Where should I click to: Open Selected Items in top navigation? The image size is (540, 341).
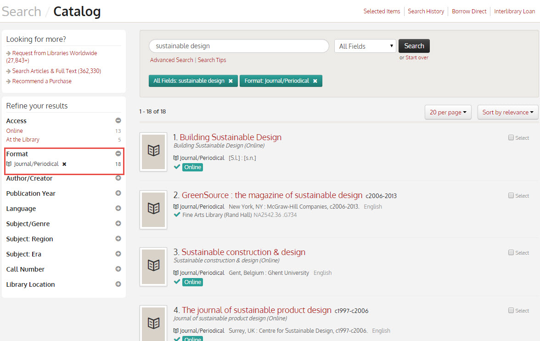click(382, 11)
